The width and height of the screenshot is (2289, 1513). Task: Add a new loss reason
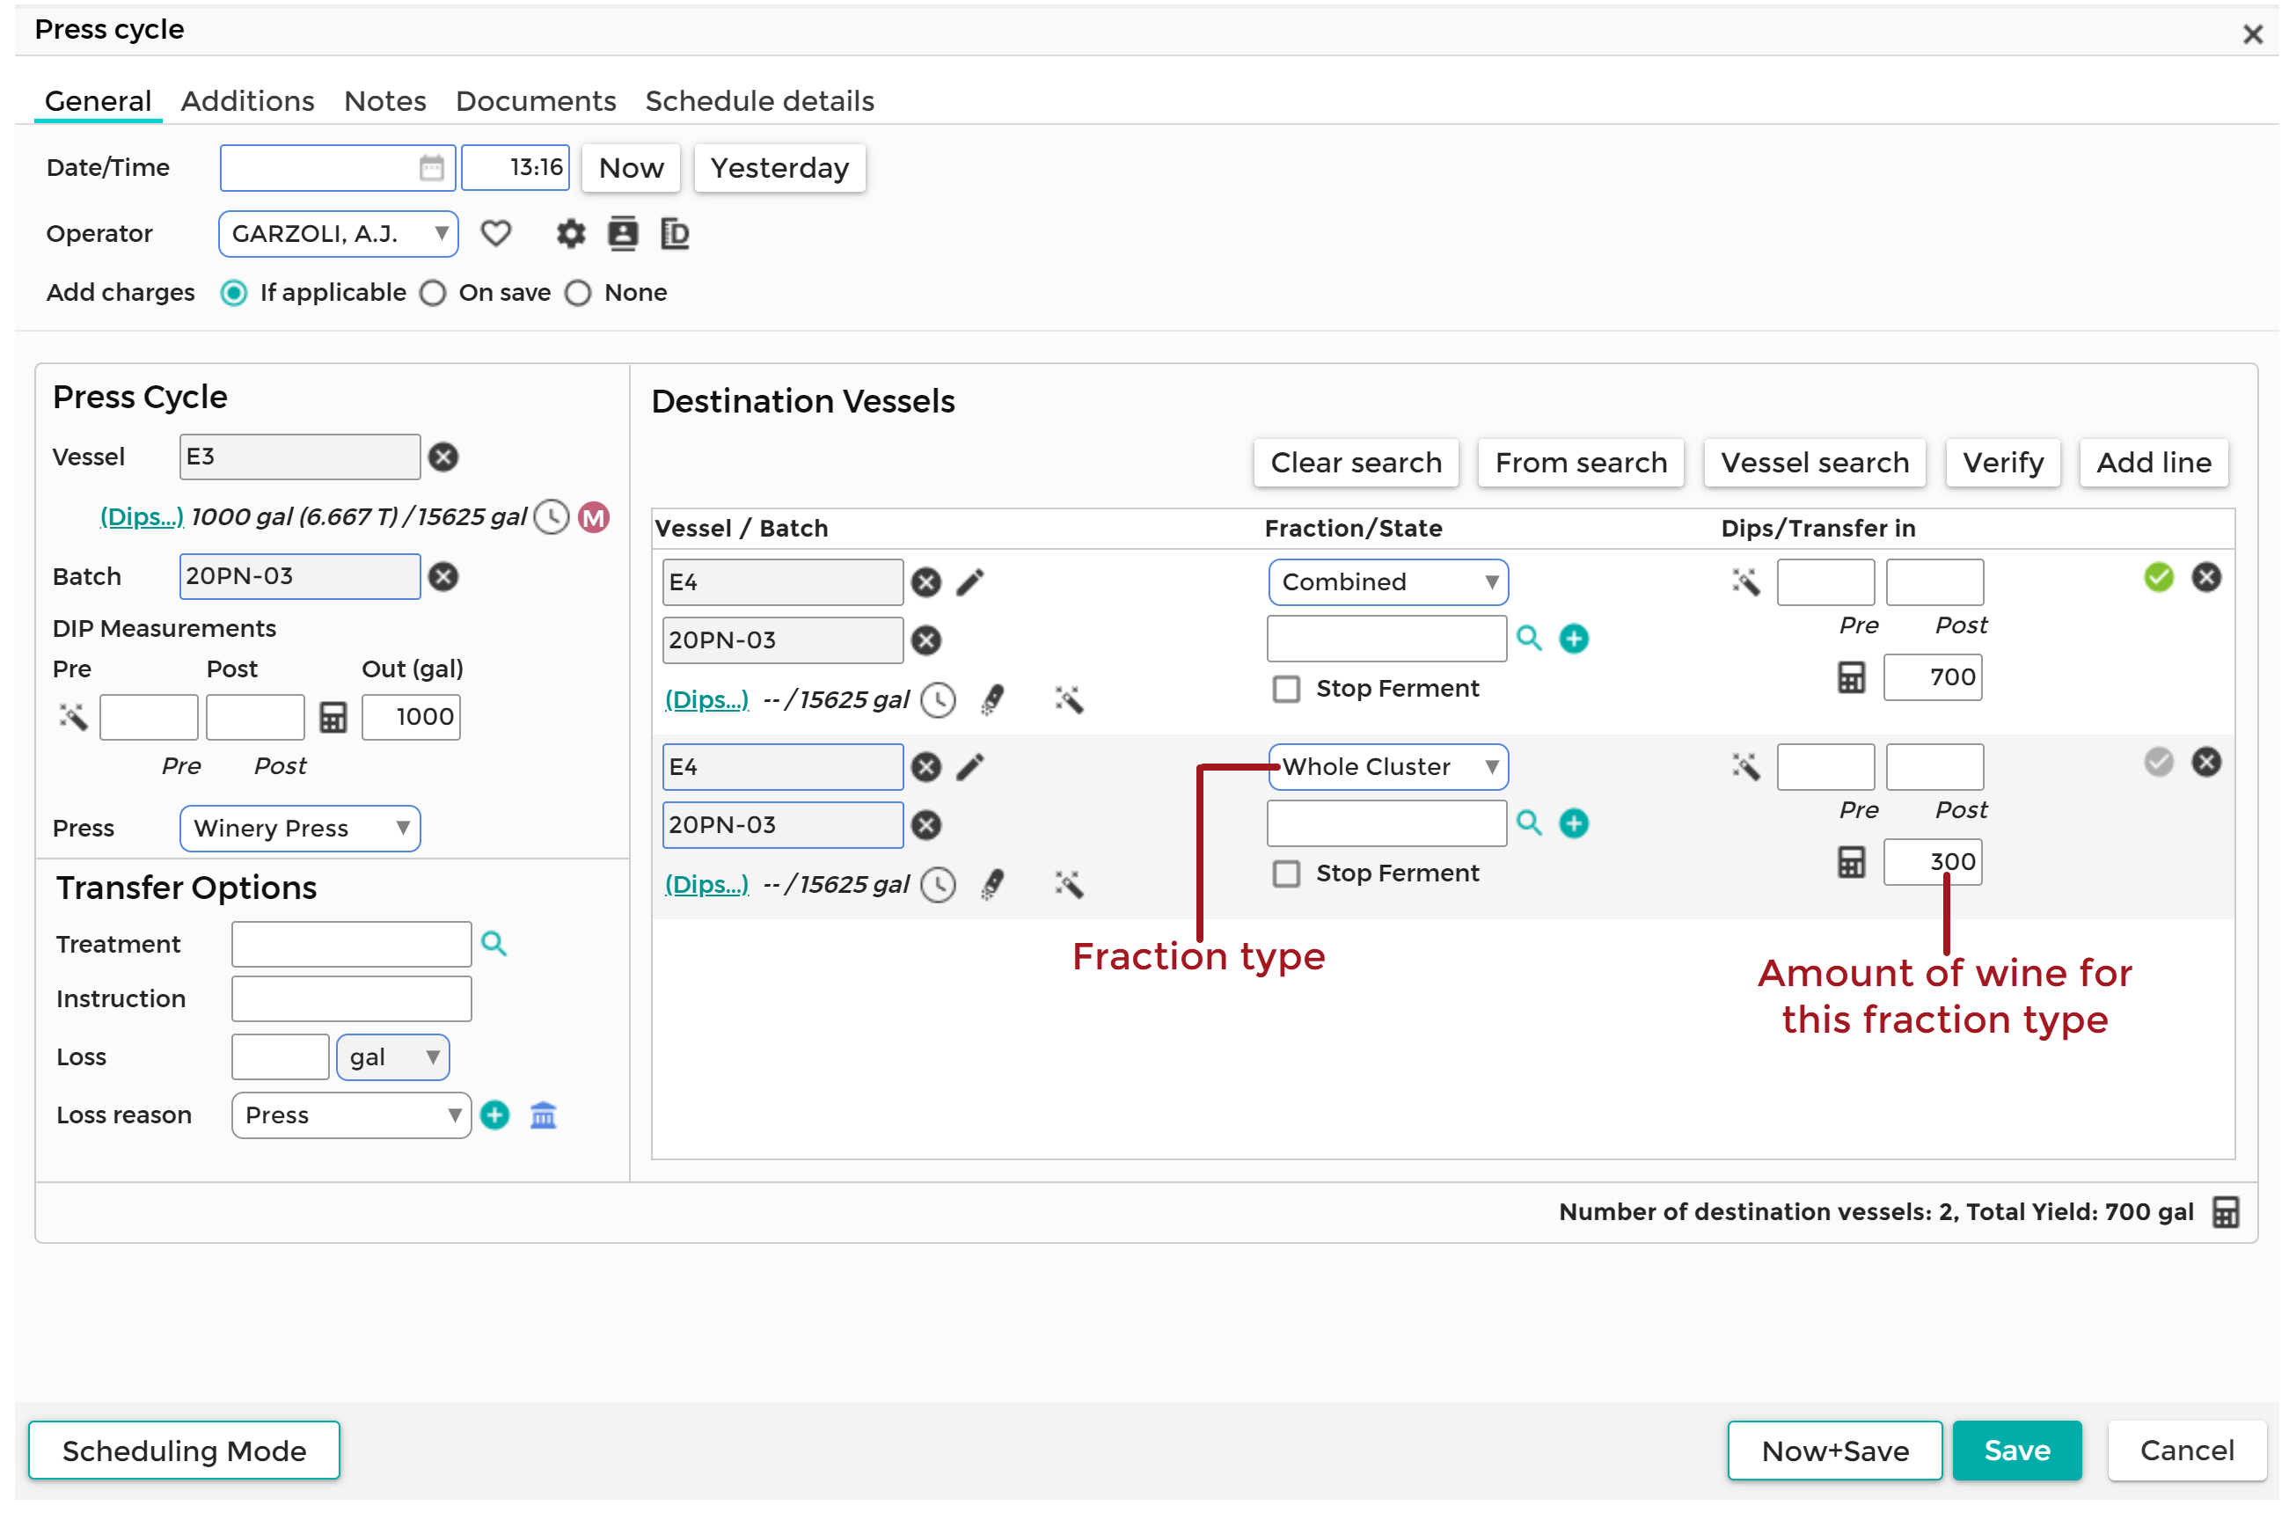495,1116
